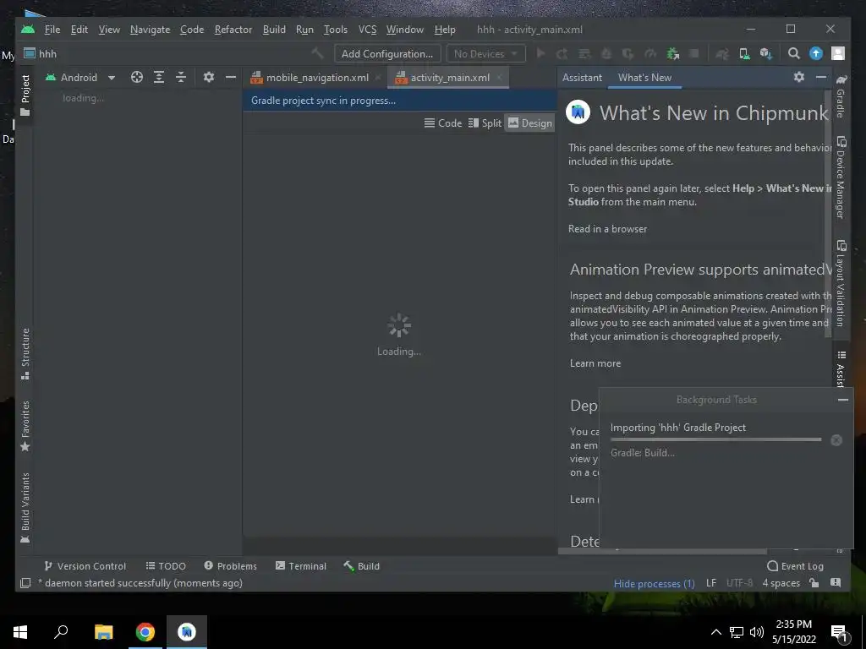Toggle the Structure tool window tab
Viewport: 866px width, 649px height.
tap(25, 354)
